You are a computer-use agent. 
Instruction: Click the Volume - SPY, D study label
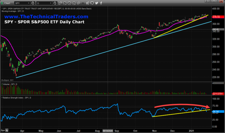tap(11, 85)
